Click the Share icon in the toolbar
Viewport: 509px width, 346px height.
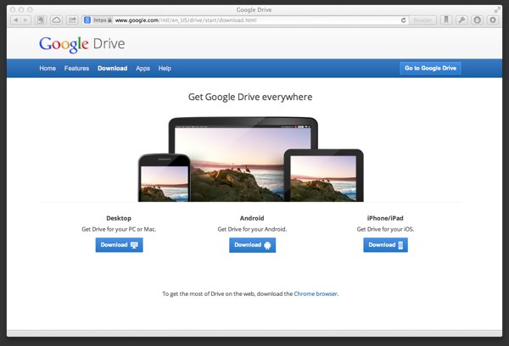click(x=72, y=20)
